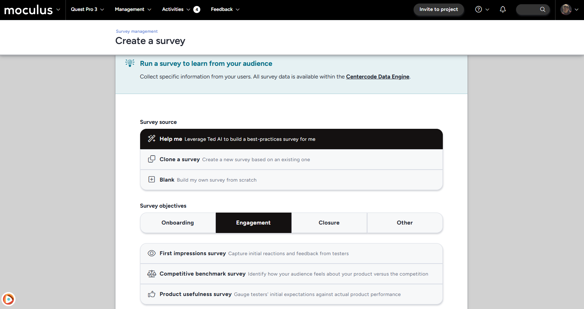Click the moculus logo
This screenshot has height=309, width=584.
point(29,10)
